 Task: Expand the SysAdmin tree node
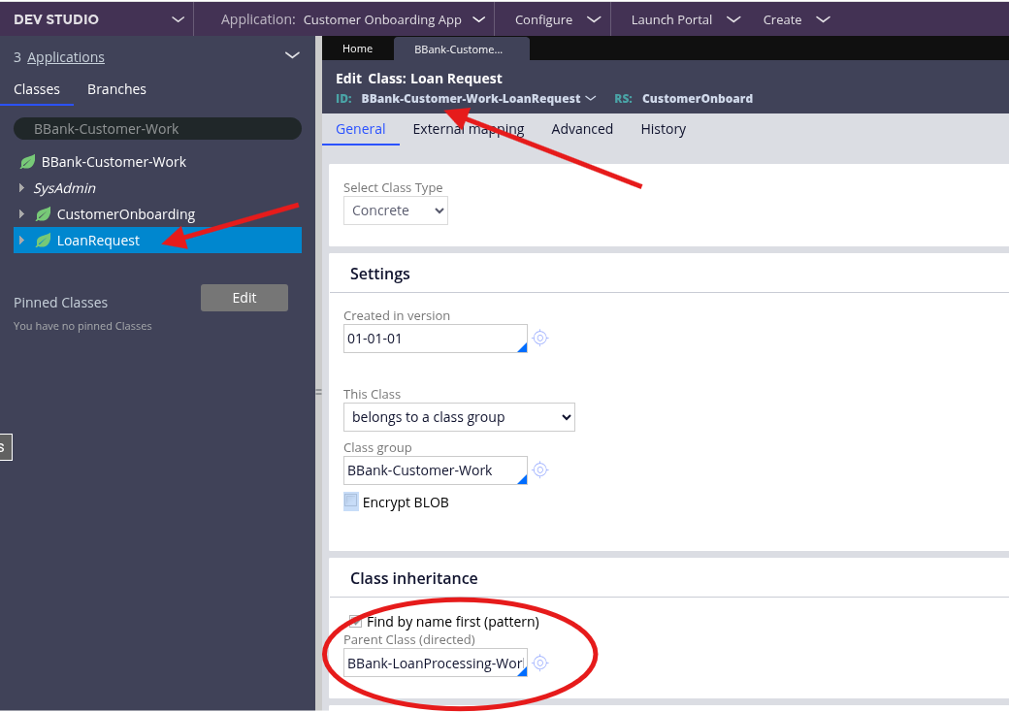21,188
